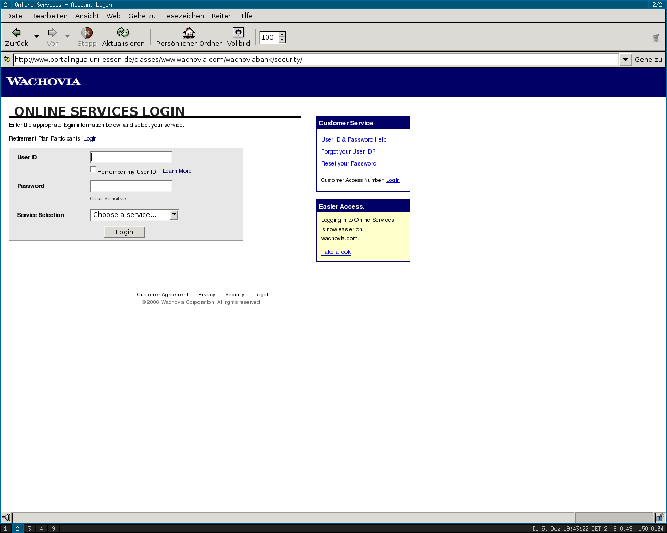Click the Customer Service panel header

[363, 123]
